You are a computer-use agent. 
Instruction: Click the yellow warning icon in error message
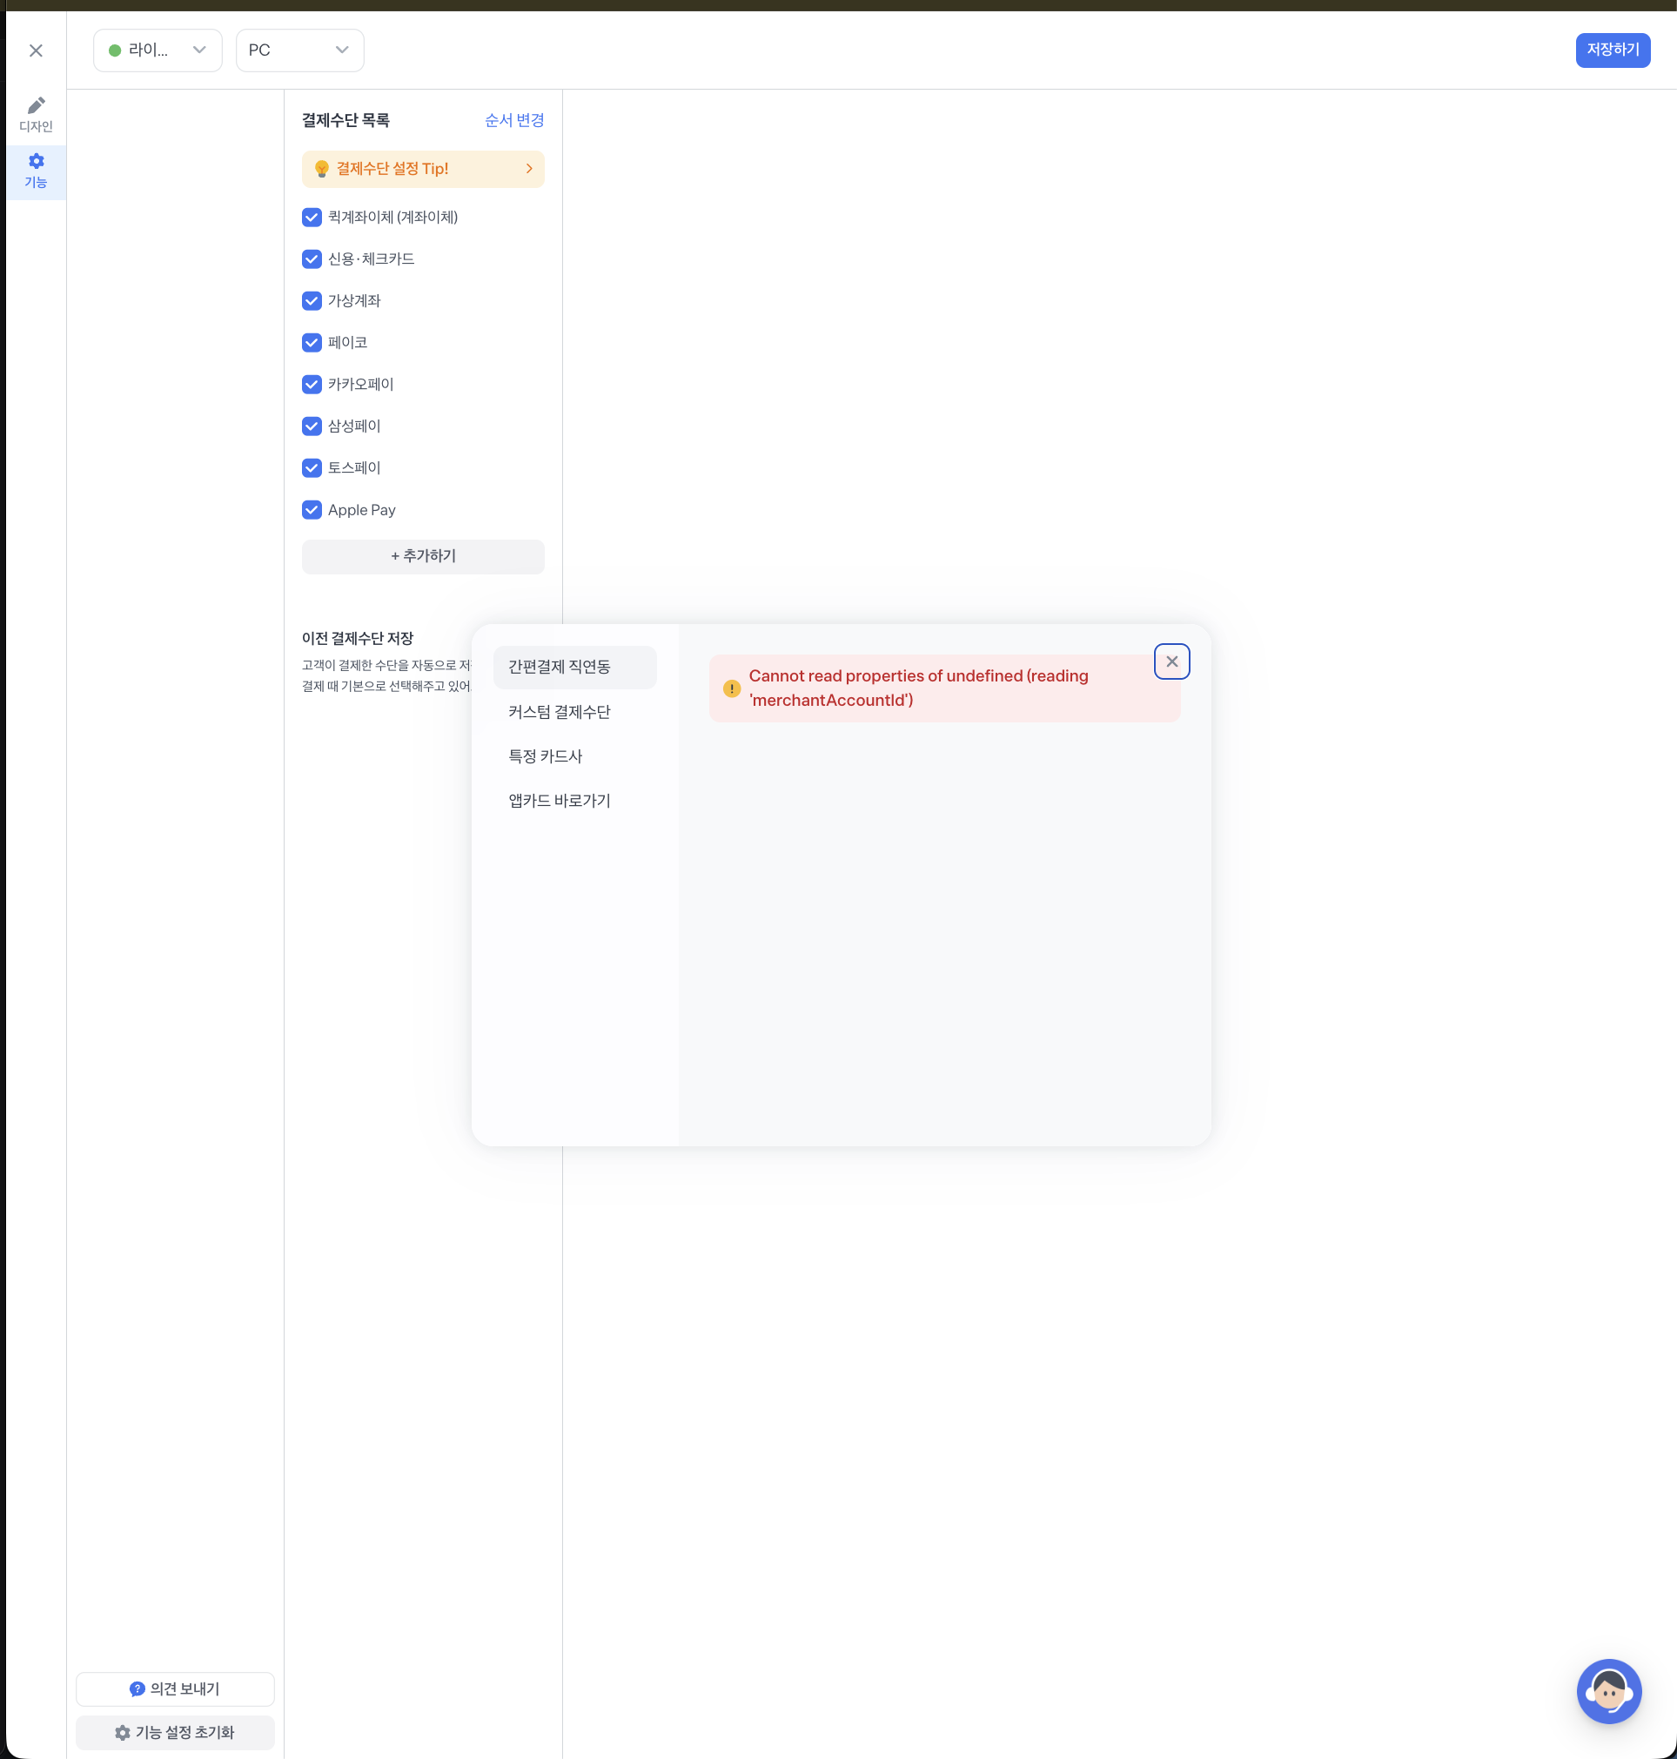pos(731,688)
